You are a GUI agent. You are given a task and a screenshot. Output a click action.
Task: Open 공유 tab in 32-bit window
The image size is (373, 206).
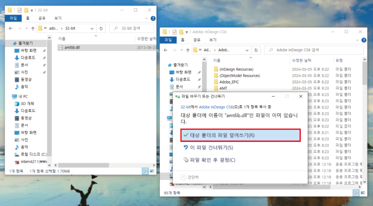42,18
